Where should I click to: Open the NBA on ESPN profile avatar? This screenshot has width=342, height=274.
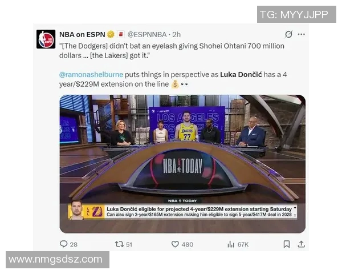point(46,39)
